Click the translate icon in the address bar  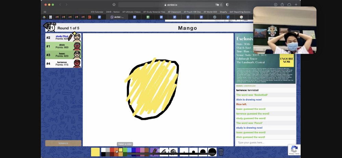coord(217,4)
